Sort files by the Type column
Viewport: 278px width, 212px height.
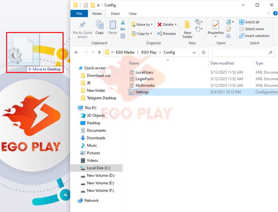(x=259, y=63)
